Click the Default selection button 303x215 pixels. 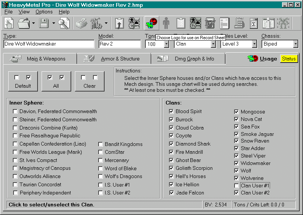tap(23, 81)
